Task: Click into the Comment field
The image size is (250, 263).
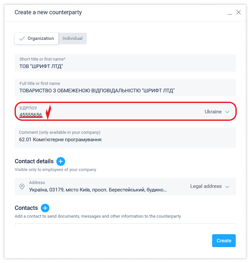Action: 125,140
